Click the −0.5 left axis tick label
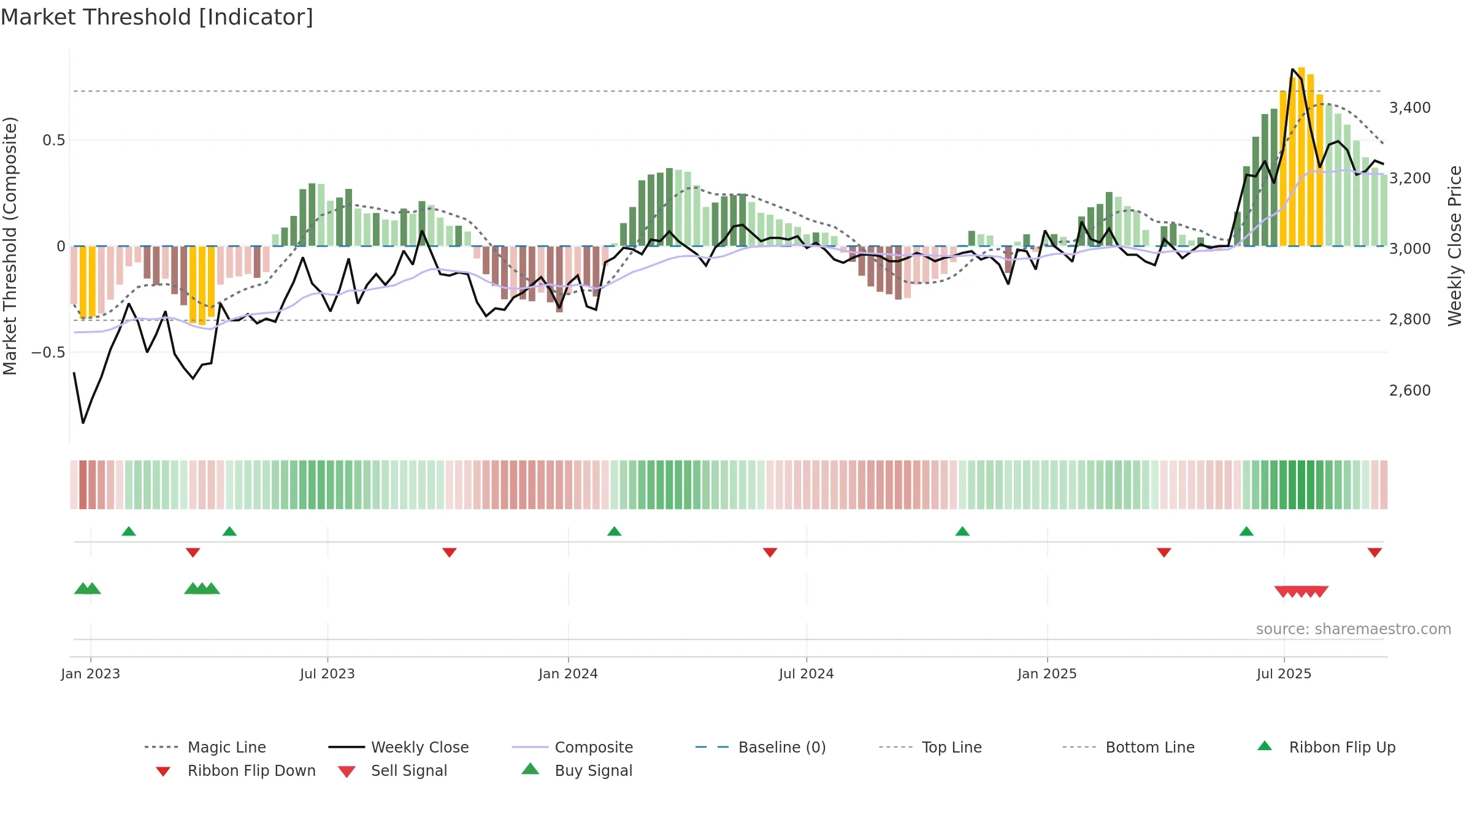The image size is (1472, 828). (48, 352)
